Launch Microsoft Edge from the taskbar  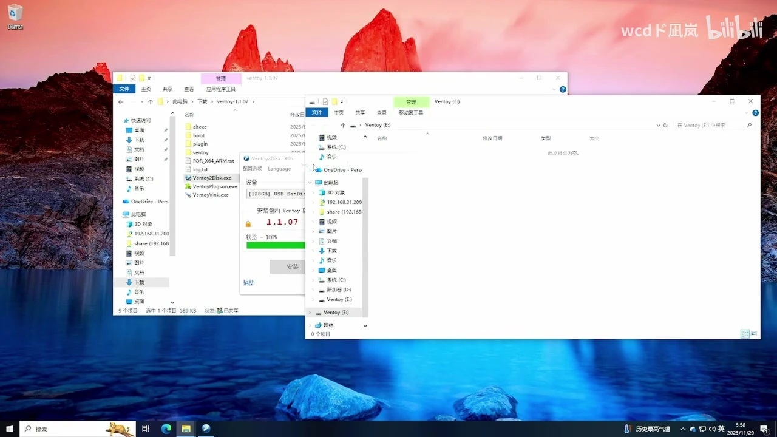(x=166, y=429)
